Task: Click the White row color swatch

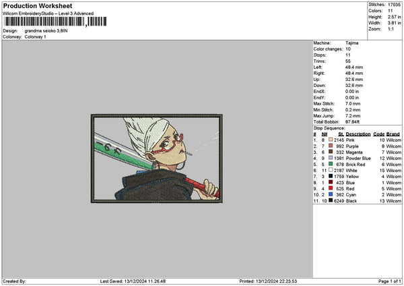Action: [x=331, y=171]
